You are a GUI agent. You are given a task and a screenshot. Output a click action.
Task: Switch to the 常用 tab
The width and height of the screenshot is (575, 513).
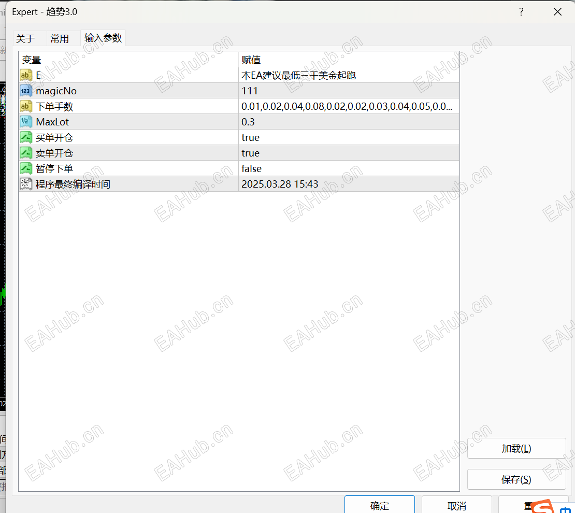[59, 38]
